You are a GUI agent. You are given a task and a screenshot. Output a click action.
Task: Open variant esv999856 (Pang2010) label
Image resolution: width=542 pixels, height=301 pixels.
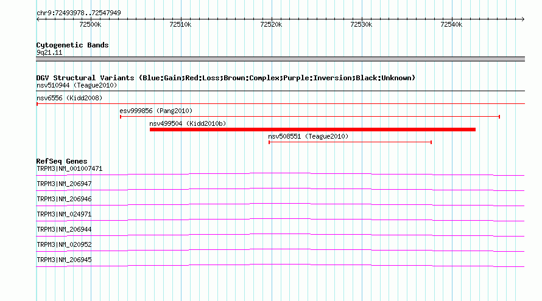click(156, 111)
